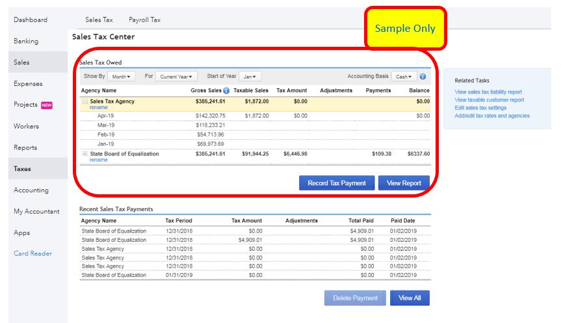Click Add/edit tax rates and agencies
563x323 pixels.
pyautogui.click(x=492, y=116)
